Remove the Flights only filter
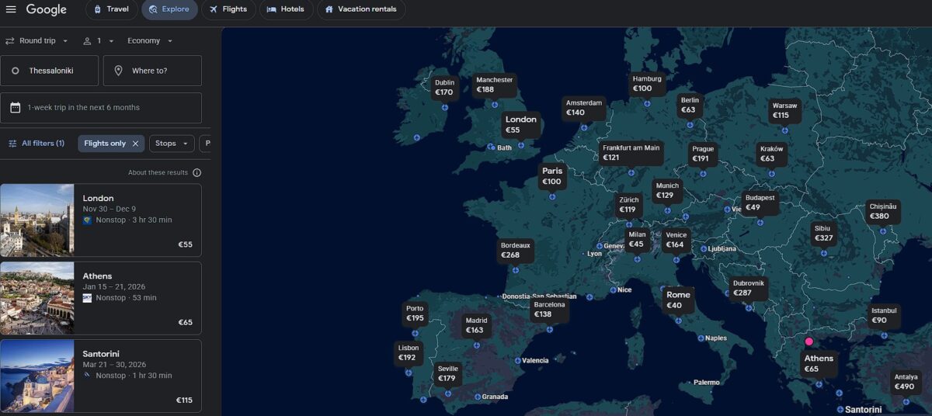The width and height of the screenshot is (932, 416). click(x=135, y=144)
